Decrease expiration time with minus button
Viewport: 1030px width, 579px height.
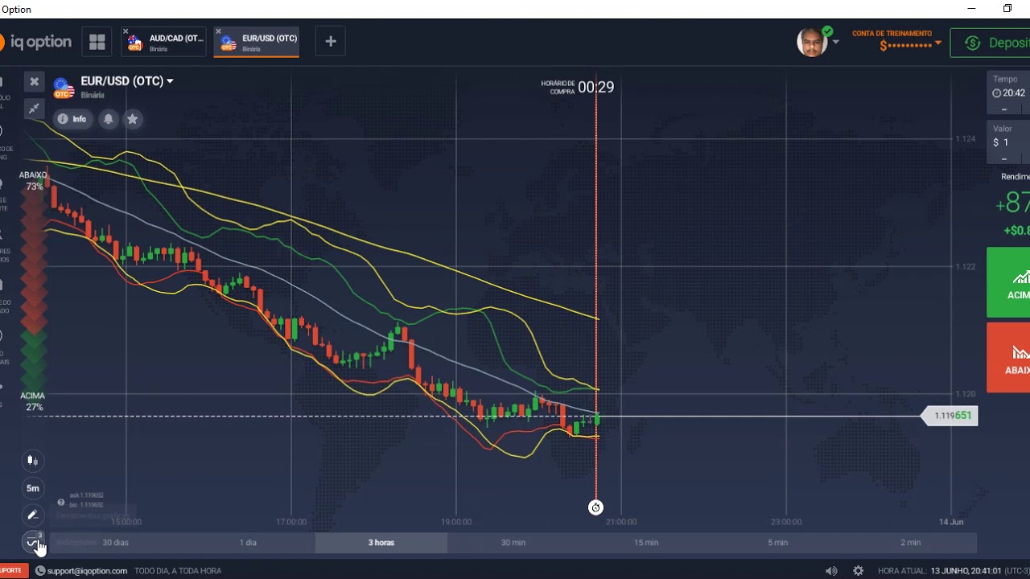point(1004,110)
